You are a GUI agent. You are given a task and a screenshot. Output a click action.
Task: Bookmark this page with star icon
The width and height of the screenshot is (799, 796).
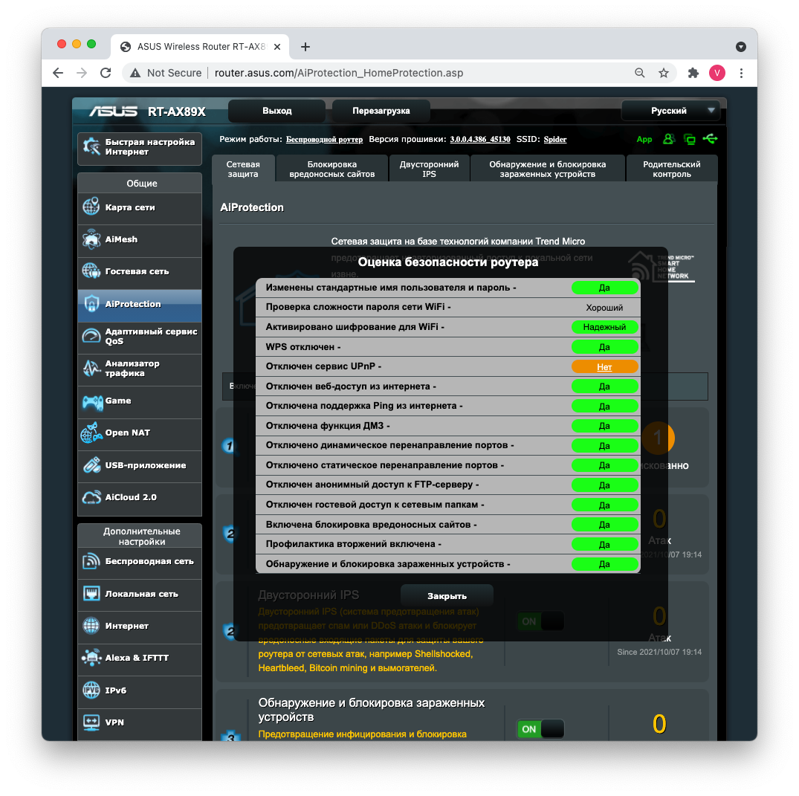tap(664, 73)
